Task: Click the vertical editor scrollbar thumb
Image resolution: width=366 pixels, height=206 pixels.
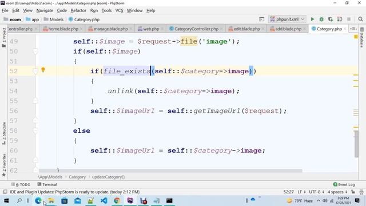Action: click(x=356, y=144)
